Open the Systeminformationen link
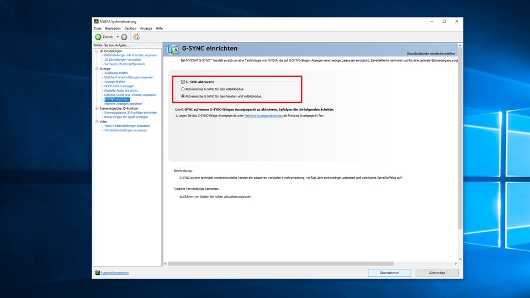 tap(114, 273)
